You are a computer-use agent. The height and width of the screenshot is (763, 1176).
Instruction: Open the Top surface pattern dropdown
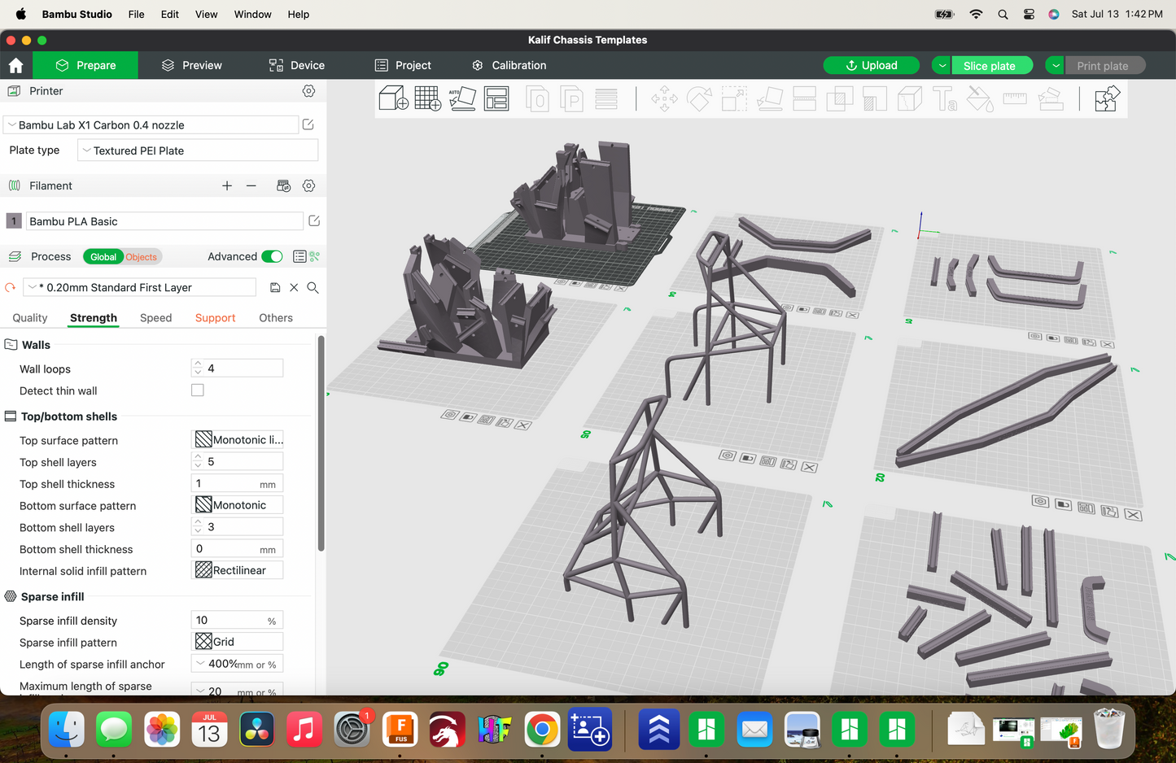pyautogui.click(x=238, y=440)
